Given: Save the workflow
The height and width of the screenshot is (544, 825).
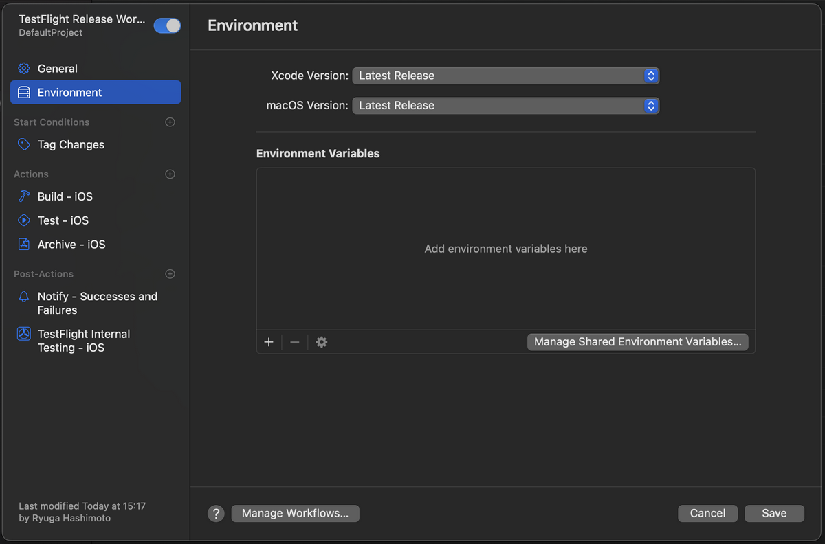Looking at the screenshot, I should pyautogui.click(x=774, y=514).
